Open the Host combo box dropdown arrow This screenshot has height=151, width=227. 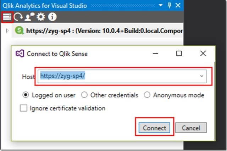tap(202, 76)
